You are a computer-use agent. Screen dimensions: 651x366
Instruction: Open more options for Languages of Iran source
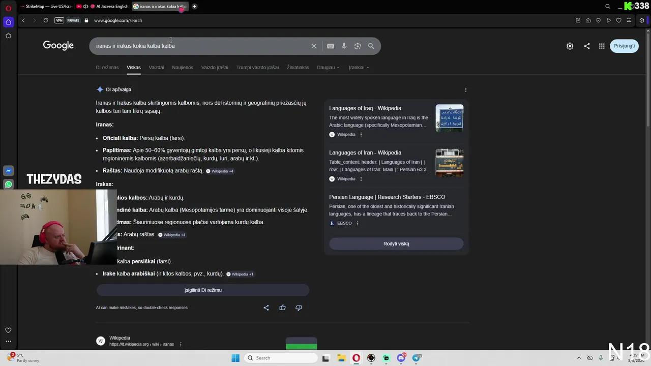click(361, 179)
